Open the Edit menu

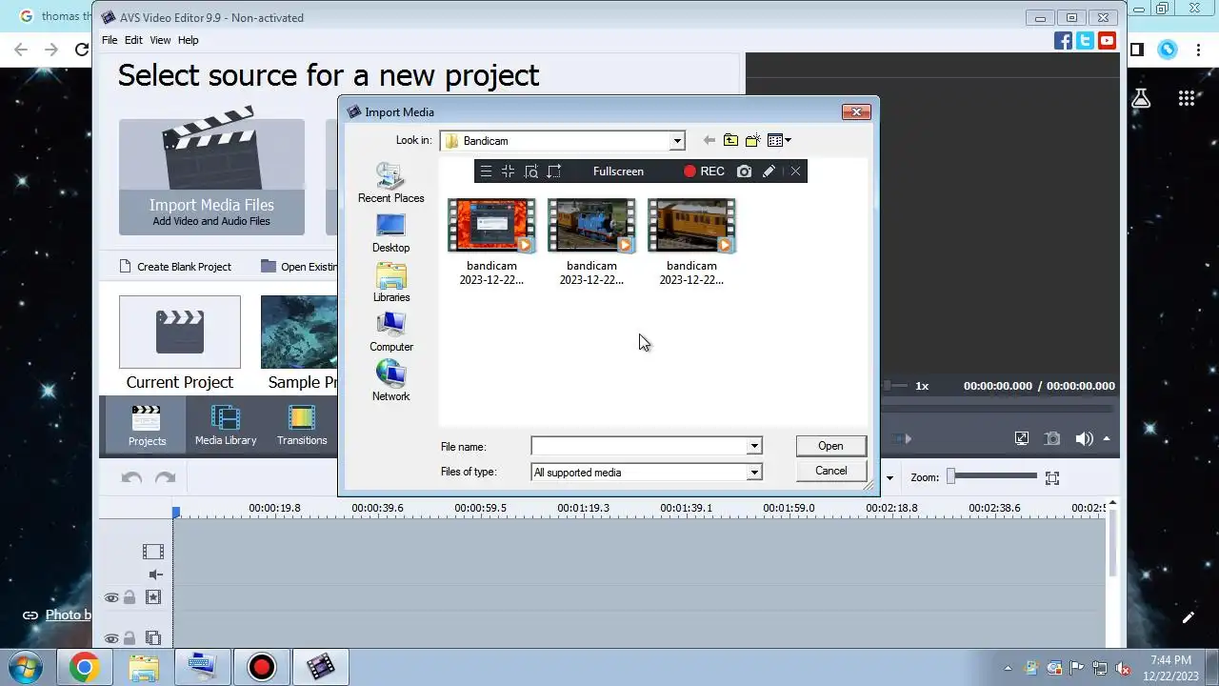133,40
